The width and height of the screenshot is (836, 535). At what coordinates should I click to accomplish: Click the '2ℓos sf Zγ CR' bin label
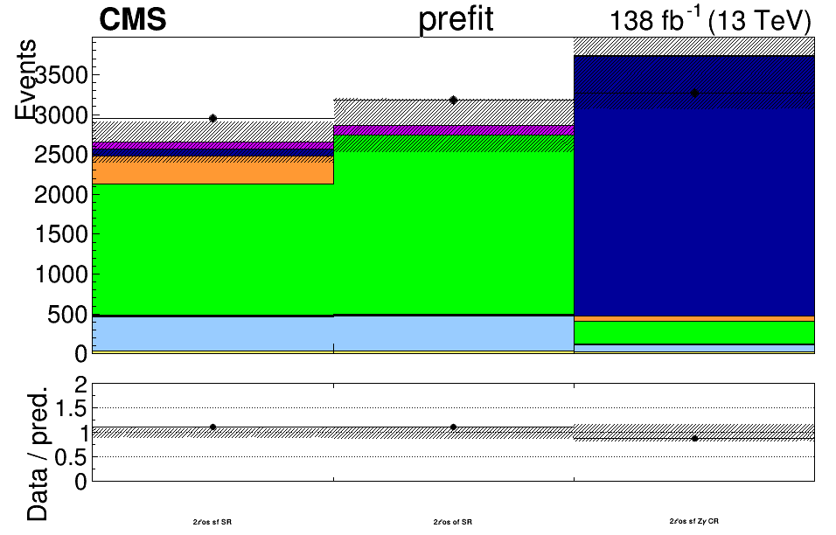(x=694, y=521)
